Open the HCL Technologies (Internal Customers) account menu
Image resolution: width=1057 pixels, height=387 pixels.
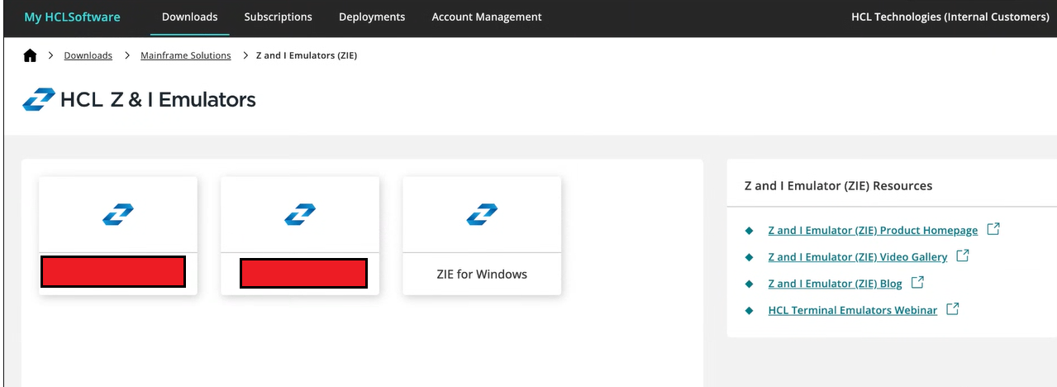click(x=950, y=17)
